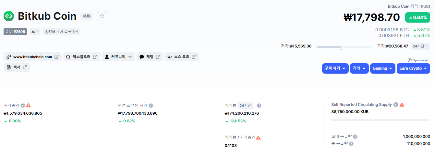This screenshot has height=155, width=435.
Task: Click info icon next to 완전 희석된 시가
Action: tap(151, 105)
